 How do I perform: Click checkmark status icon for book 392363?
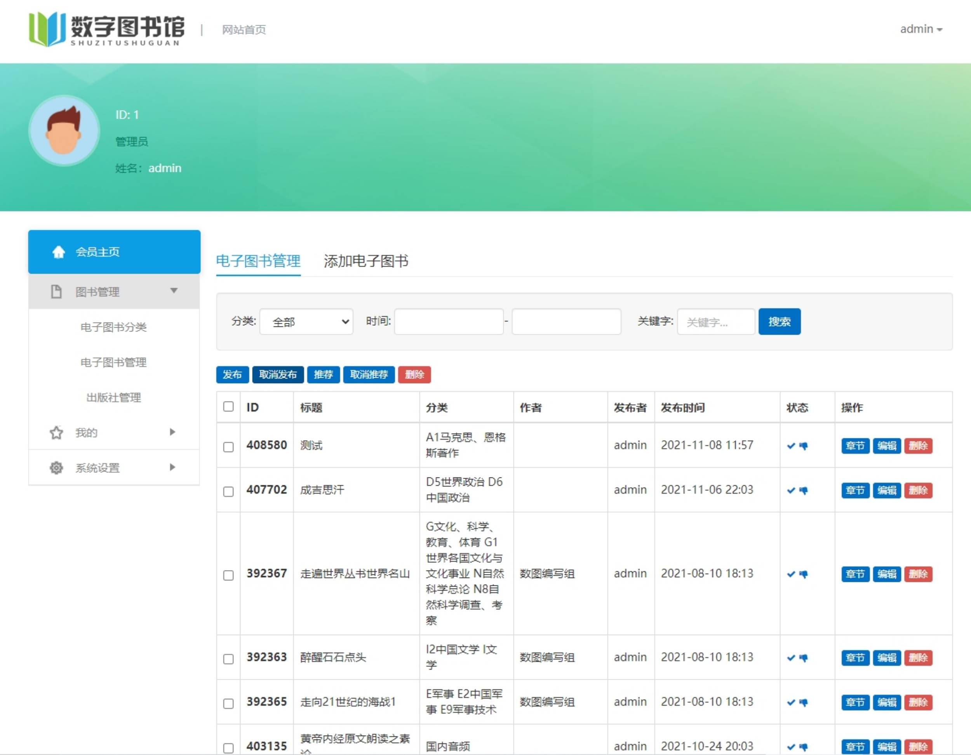pos(791,658)
